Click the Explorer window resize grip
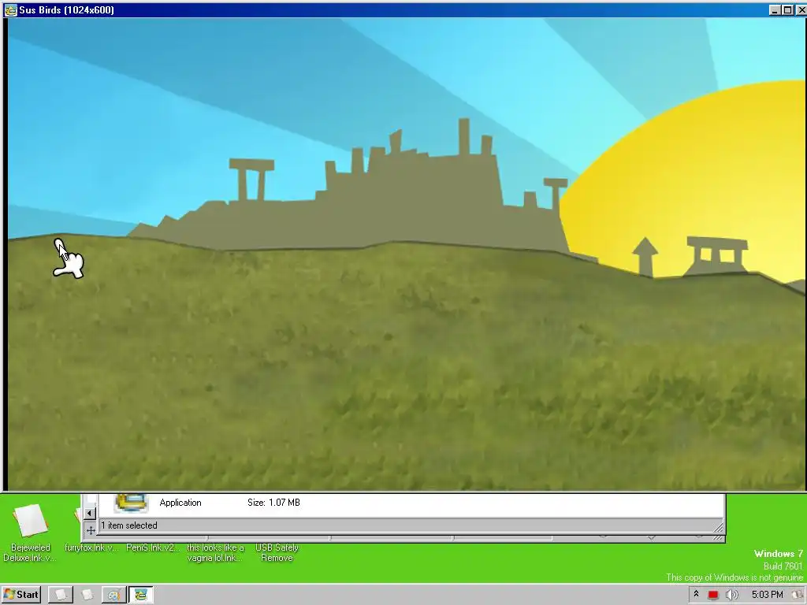Viewport: 807px width, 605px height. coord(719,527)
